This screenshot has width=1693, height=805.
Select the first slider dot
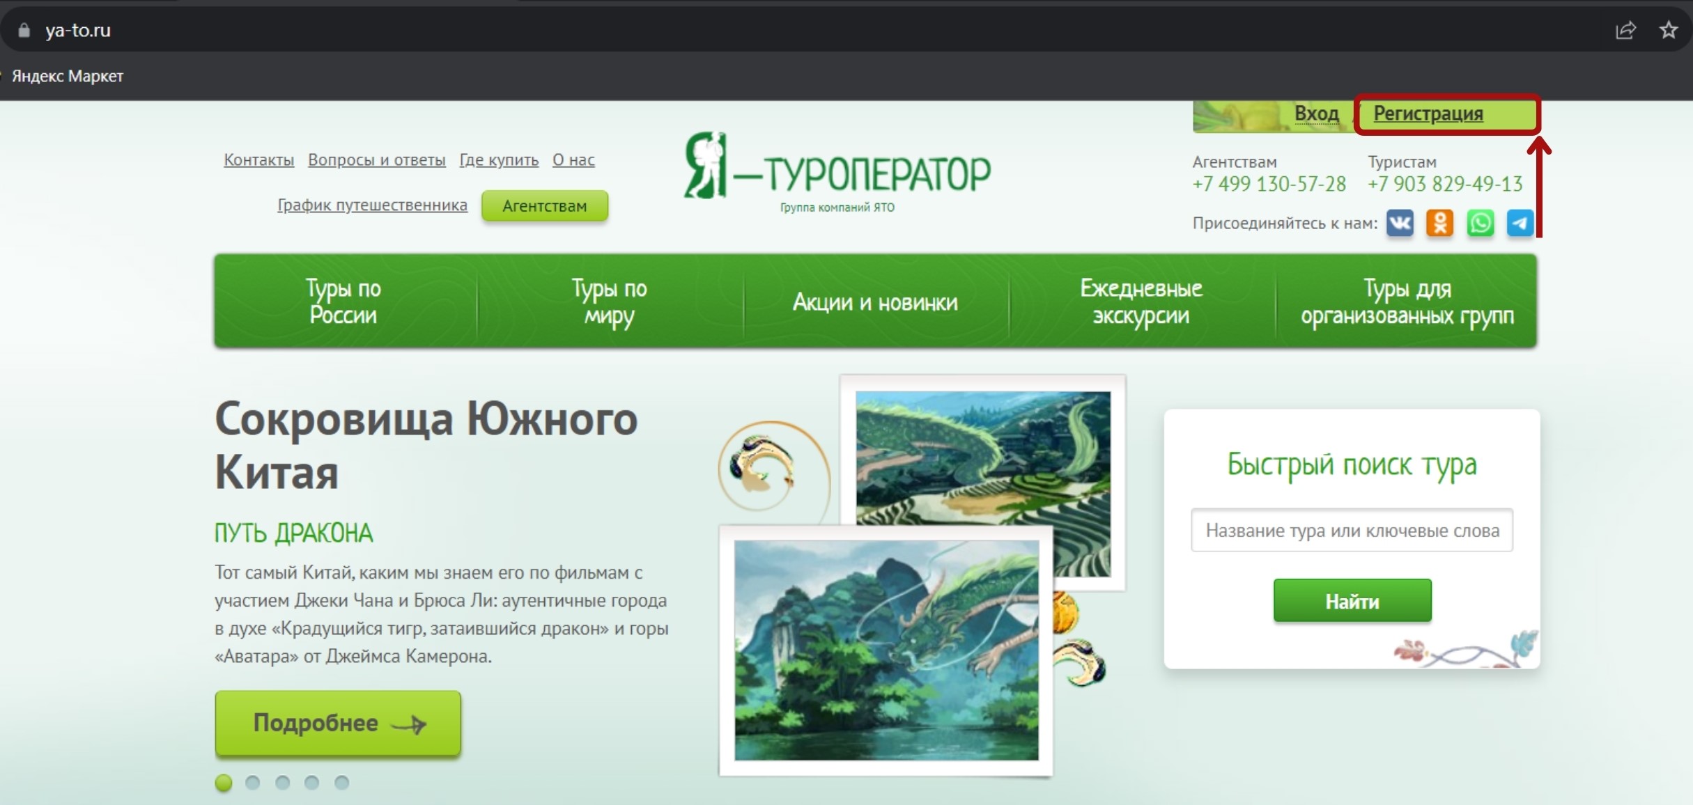point(224,783)
